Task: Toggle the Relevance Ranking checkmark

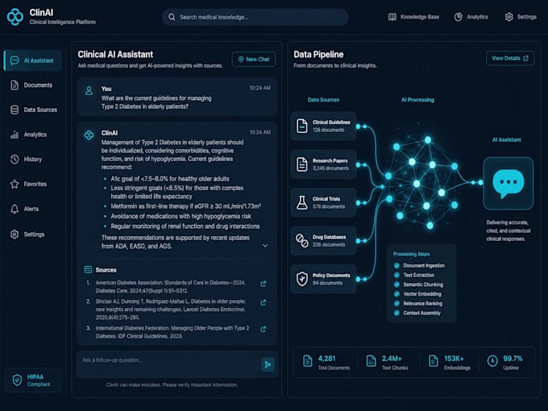Action: pyautogui.click(x=396, y=303)
